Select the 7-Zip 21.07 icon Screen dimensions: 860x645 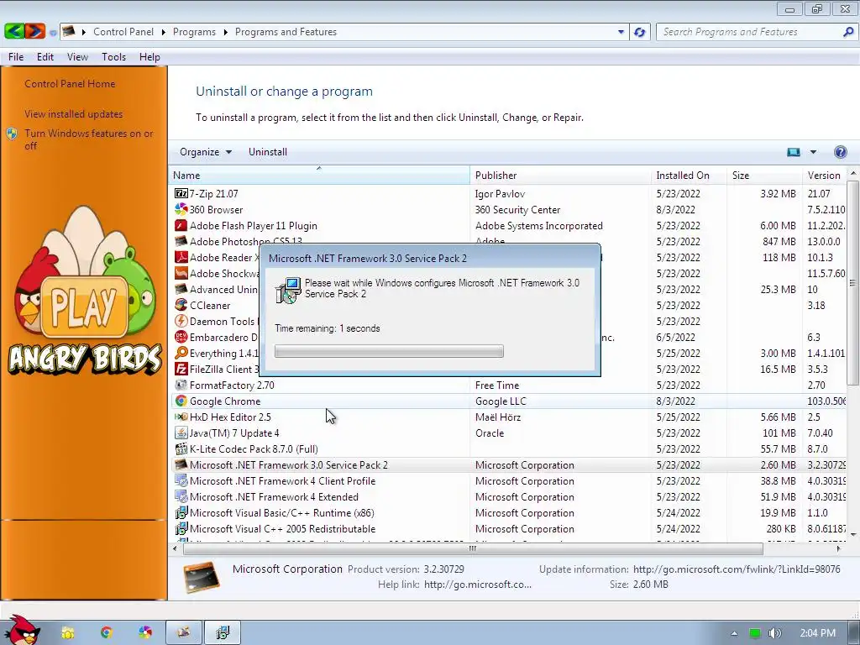click(181, 193)
